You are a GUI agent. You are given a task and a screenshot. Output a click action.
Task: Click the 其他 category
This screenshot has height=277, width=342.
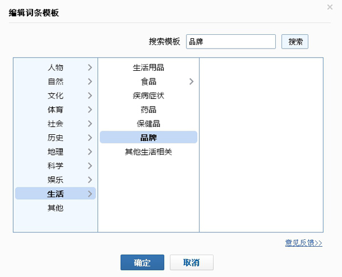tap(55, 208)
